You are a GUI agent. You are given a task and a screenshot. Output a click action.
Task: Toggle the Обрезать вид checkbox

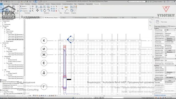pos(166,67)
